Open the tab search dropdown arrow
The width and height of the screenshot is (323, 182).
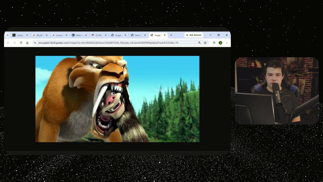[x=8, y=35]
